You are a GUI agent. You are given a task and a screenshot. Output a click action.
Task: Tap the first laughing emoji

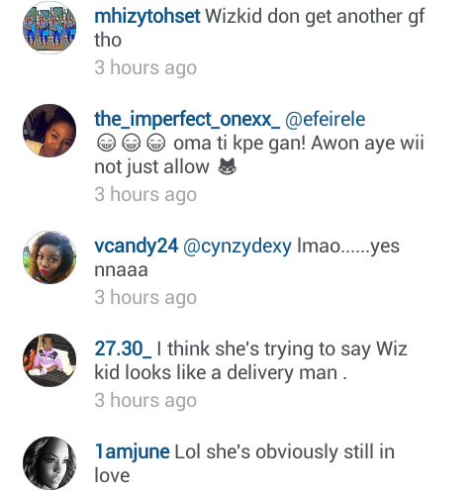(x=106, y=144)
